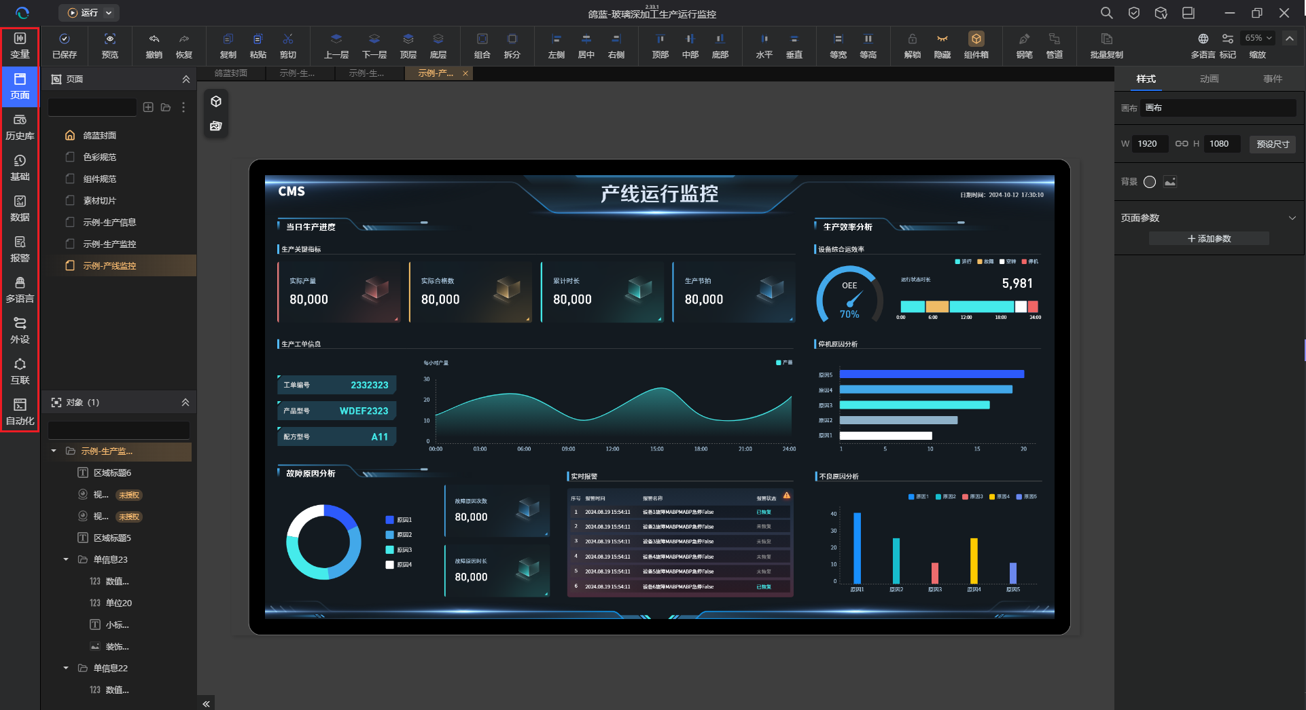
Task: Open the 运行 dropdown button
Action: [x=89, y=13]
